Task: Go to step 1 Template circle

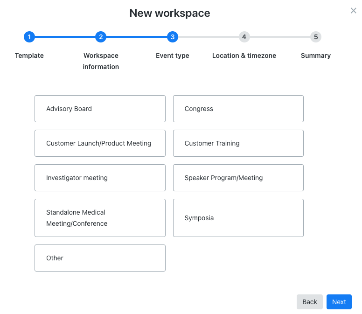Action: [29, 37]
